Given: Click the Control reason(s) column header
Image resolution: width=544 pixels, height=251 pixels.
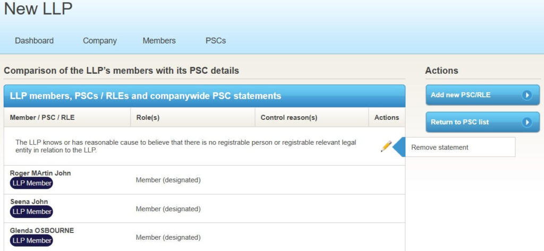Looking at the screenshot, I should (289, 118).
